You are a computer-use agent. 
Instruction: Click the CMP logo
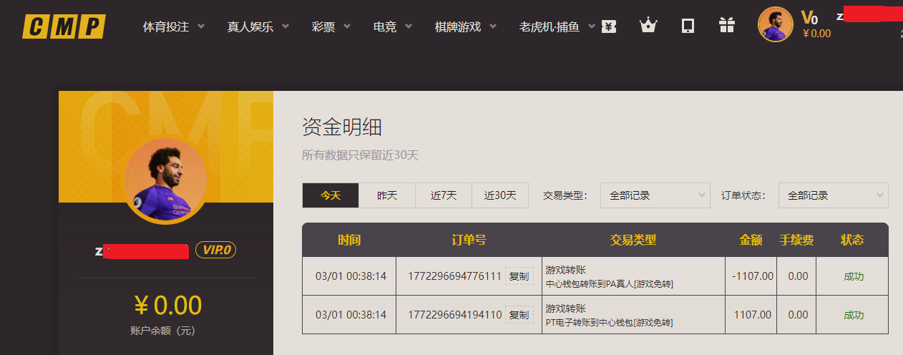[64, 26]
